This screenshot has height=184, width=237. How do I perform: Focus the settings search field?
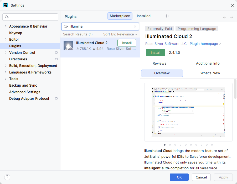30,17
